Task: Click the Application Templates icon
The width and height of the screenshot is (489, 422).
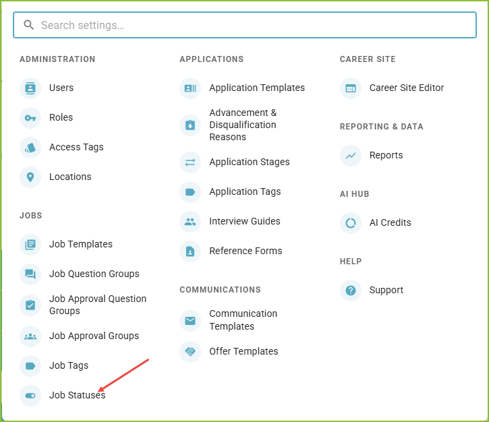Action: tap(190, 88)
